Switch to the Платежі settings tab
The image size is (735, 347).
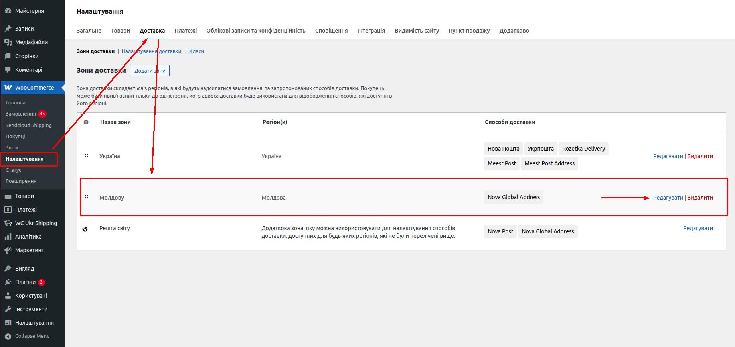click(186, 31)
